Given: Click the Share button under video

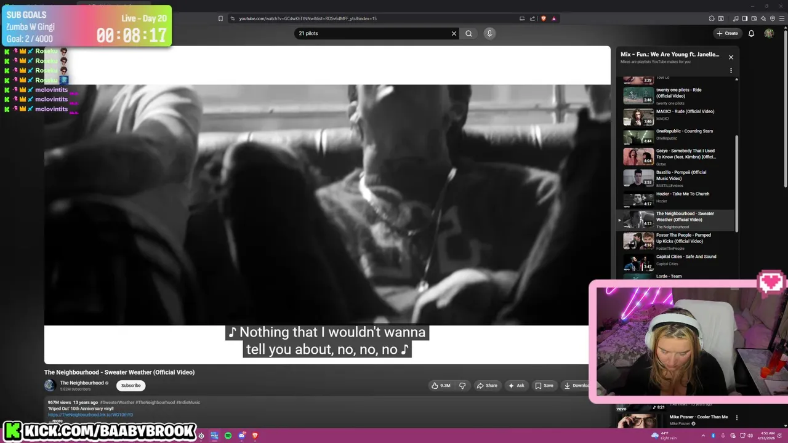Looking at the screenshot, I should coord(487,385).
